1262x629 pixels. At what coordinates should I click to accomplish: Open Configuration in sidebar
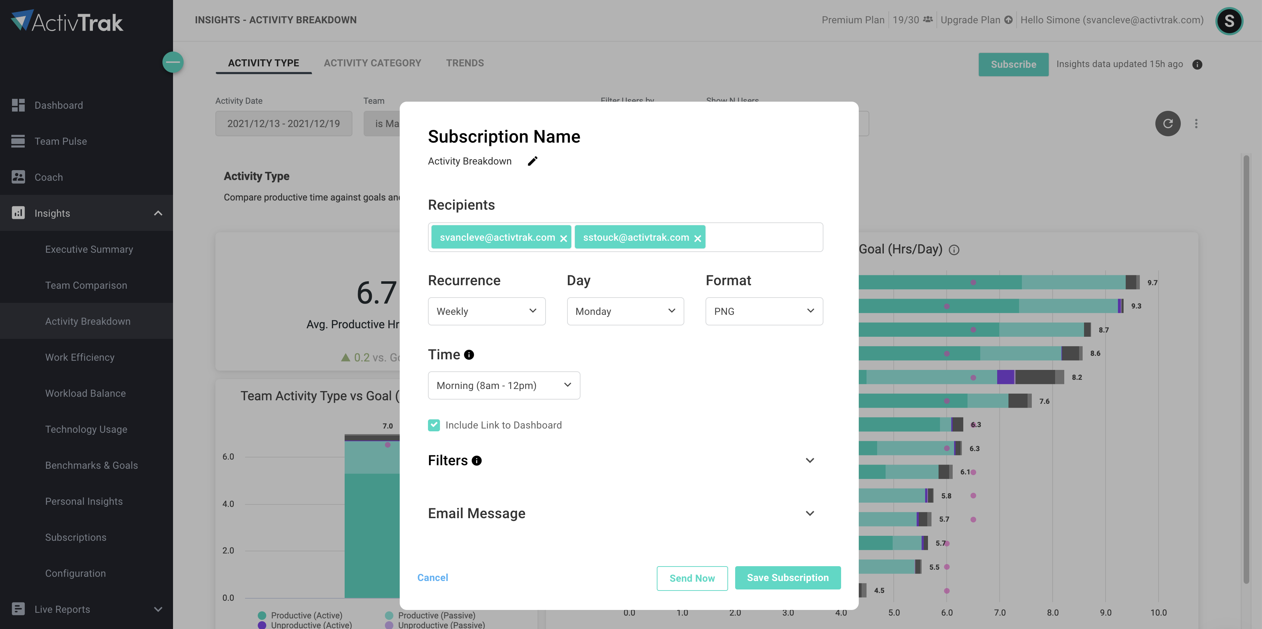(x=76, y=573)
